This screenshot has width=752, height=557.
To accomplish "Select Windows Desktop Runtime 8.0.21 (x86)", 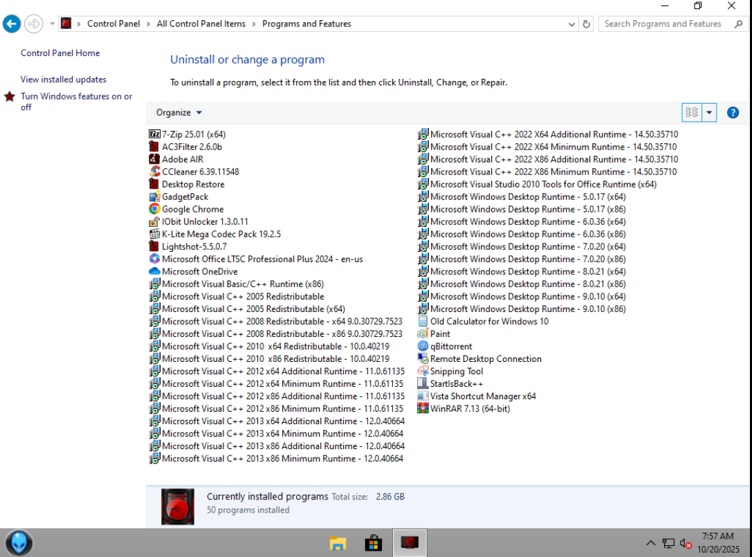I will pos(522,284).
